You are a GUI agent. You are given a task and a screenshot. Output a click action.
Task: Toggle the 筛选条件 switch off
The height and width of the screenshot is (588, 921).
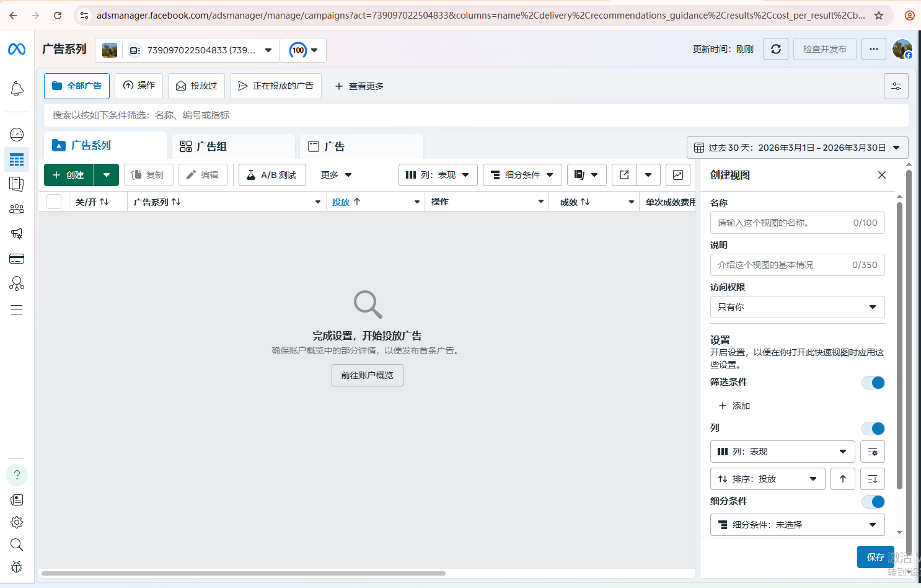tap(873, 383)
